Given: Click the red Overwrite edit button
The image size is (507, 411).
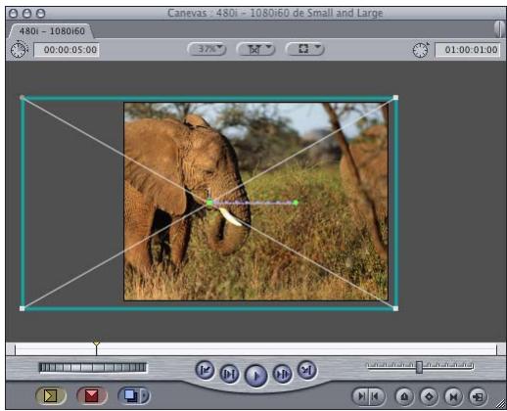Looking at the screenshot, I should [92, 396].
